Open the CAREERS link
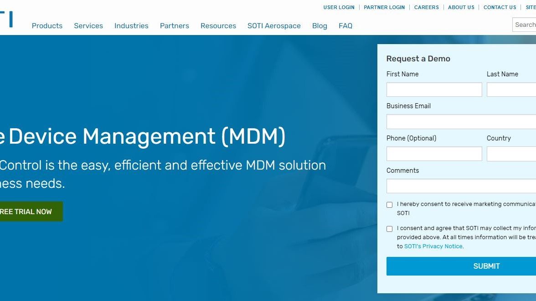 click(426, 7)
